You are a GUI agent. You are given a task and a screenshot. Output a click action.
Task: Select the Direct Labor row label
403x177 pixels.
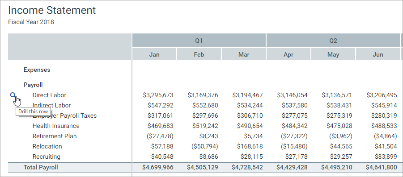[x=49, y=95]
